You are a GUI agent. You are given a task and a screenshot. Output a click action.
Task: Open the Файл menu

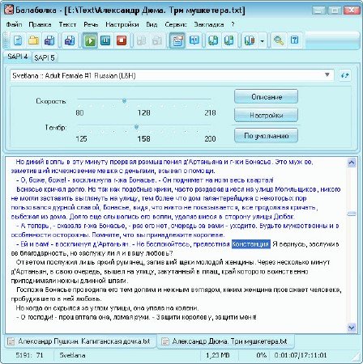point(14,24)
